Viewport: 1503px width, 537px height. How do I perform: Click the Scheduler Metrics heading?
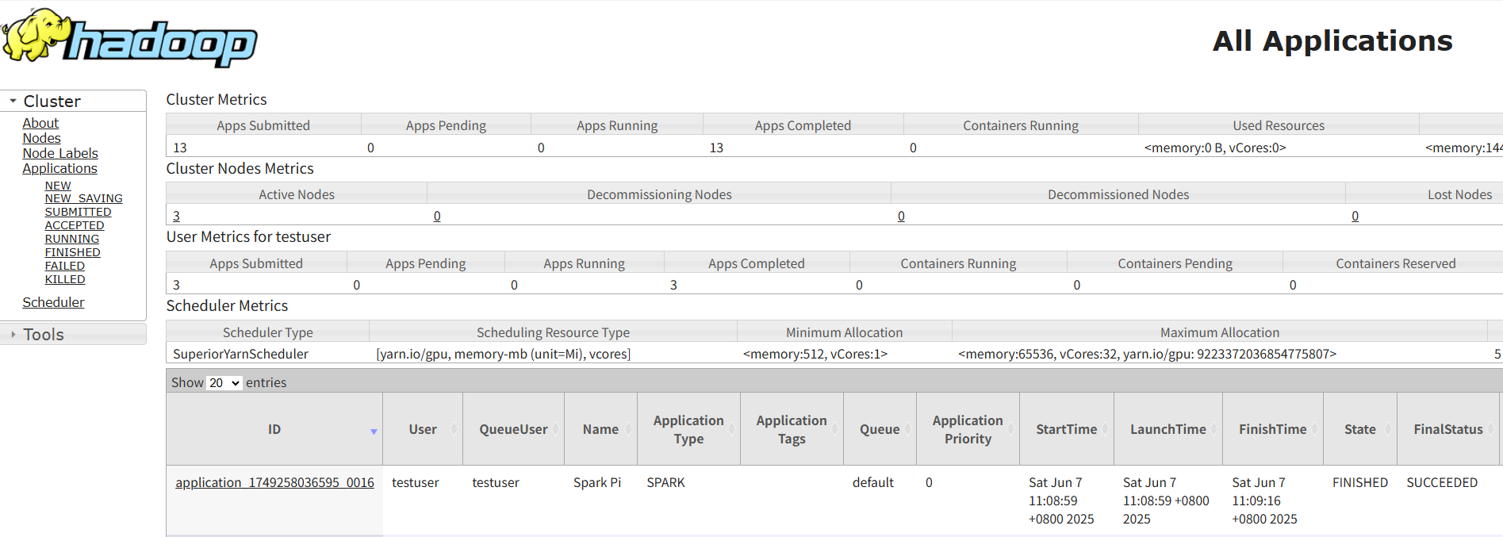227,305
